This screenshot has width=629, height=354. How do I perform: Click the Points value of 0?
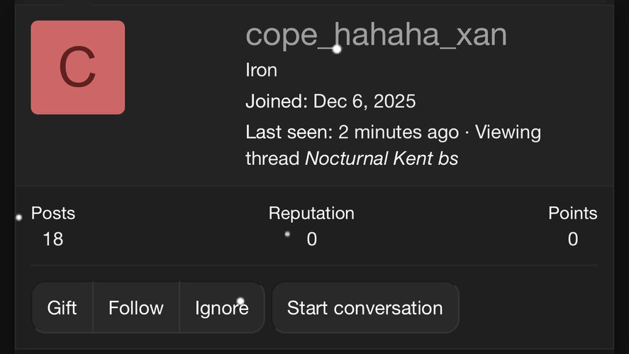point(573,239)
